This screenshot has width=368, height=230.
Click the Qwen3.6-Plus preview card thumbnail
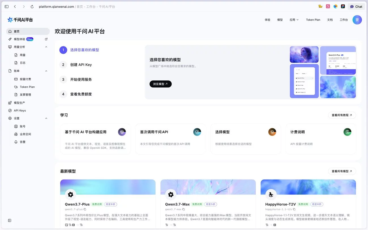pos(338,60)
